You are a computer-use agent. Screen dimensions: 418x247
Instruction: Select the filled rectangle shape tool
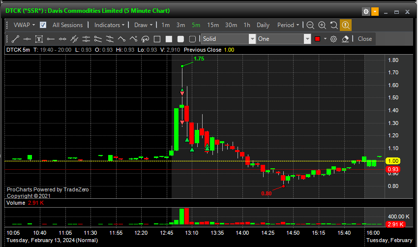(x=169, y=39)
